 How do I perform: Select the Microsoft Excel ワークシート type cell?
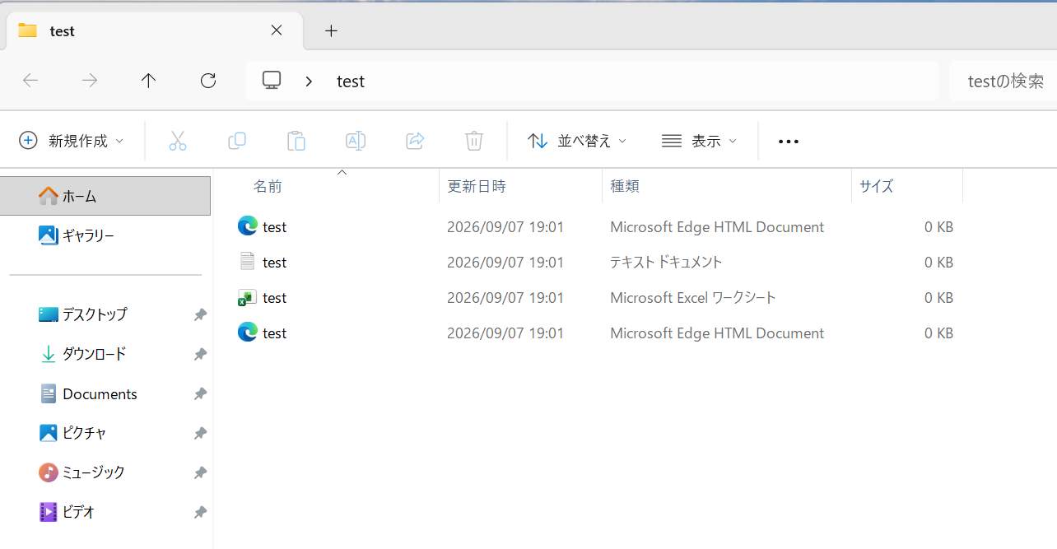[x=693, y=297]
